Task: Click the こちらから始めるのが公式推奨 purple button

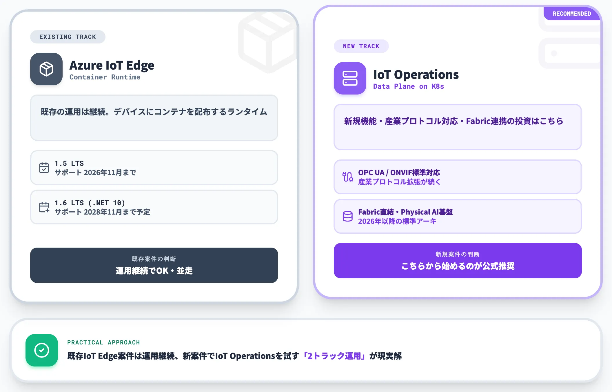Action: (x=458, y=261)
